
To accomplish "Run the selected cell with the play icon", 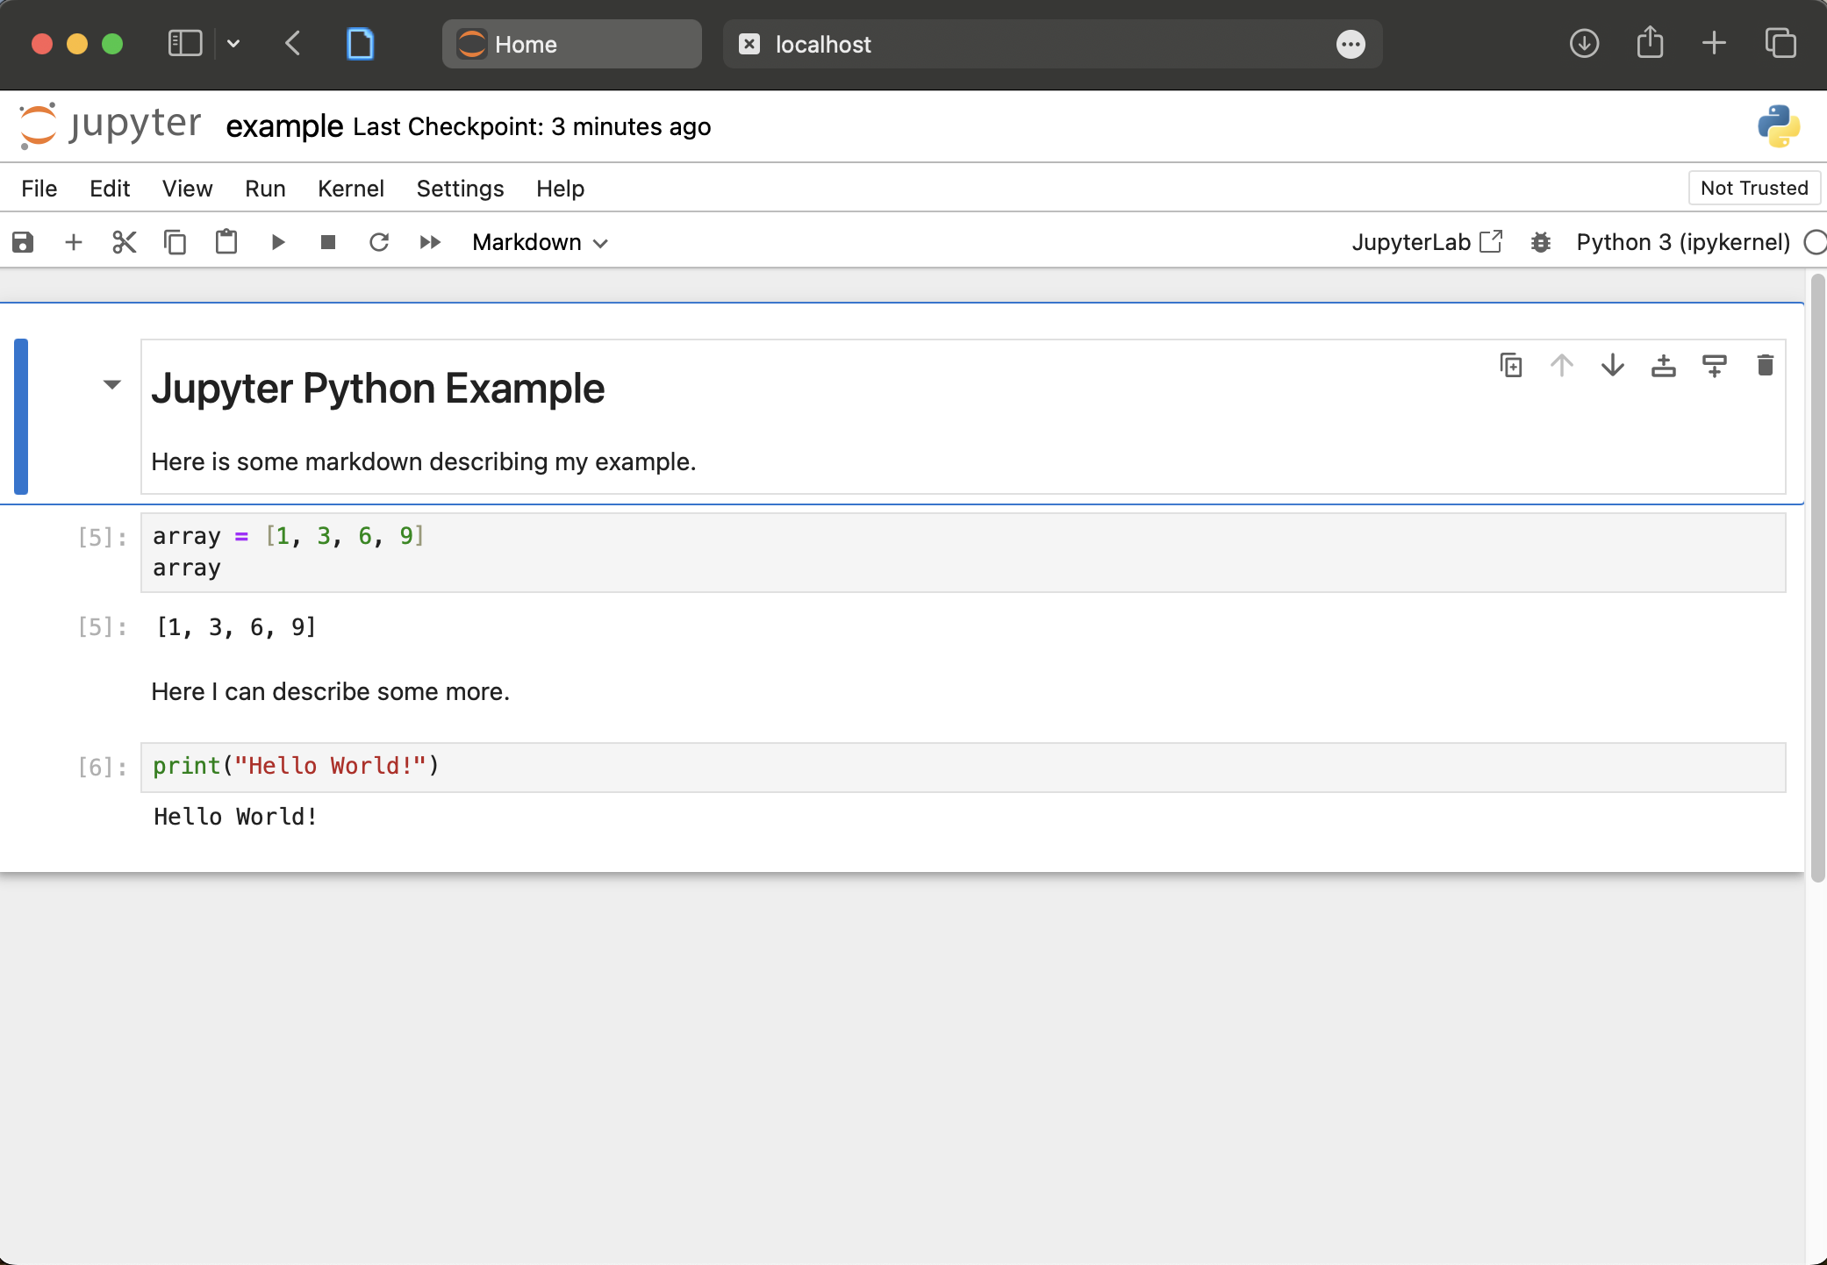I will pos(277,242).
